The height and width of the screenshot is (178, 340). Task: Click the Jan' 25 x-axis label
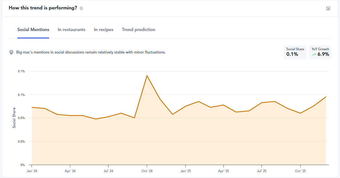click(x=186, y=171)
